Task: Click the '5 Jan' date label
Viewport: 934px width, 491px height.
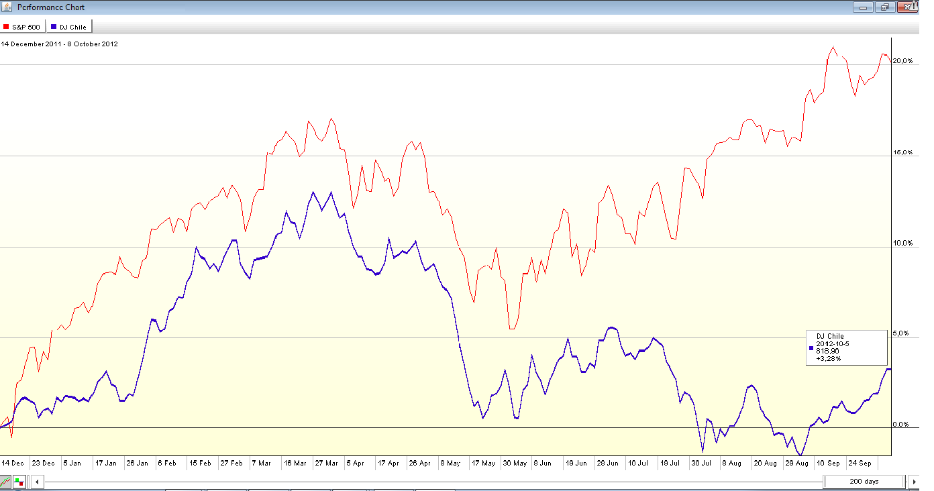Action: point(72,463)
